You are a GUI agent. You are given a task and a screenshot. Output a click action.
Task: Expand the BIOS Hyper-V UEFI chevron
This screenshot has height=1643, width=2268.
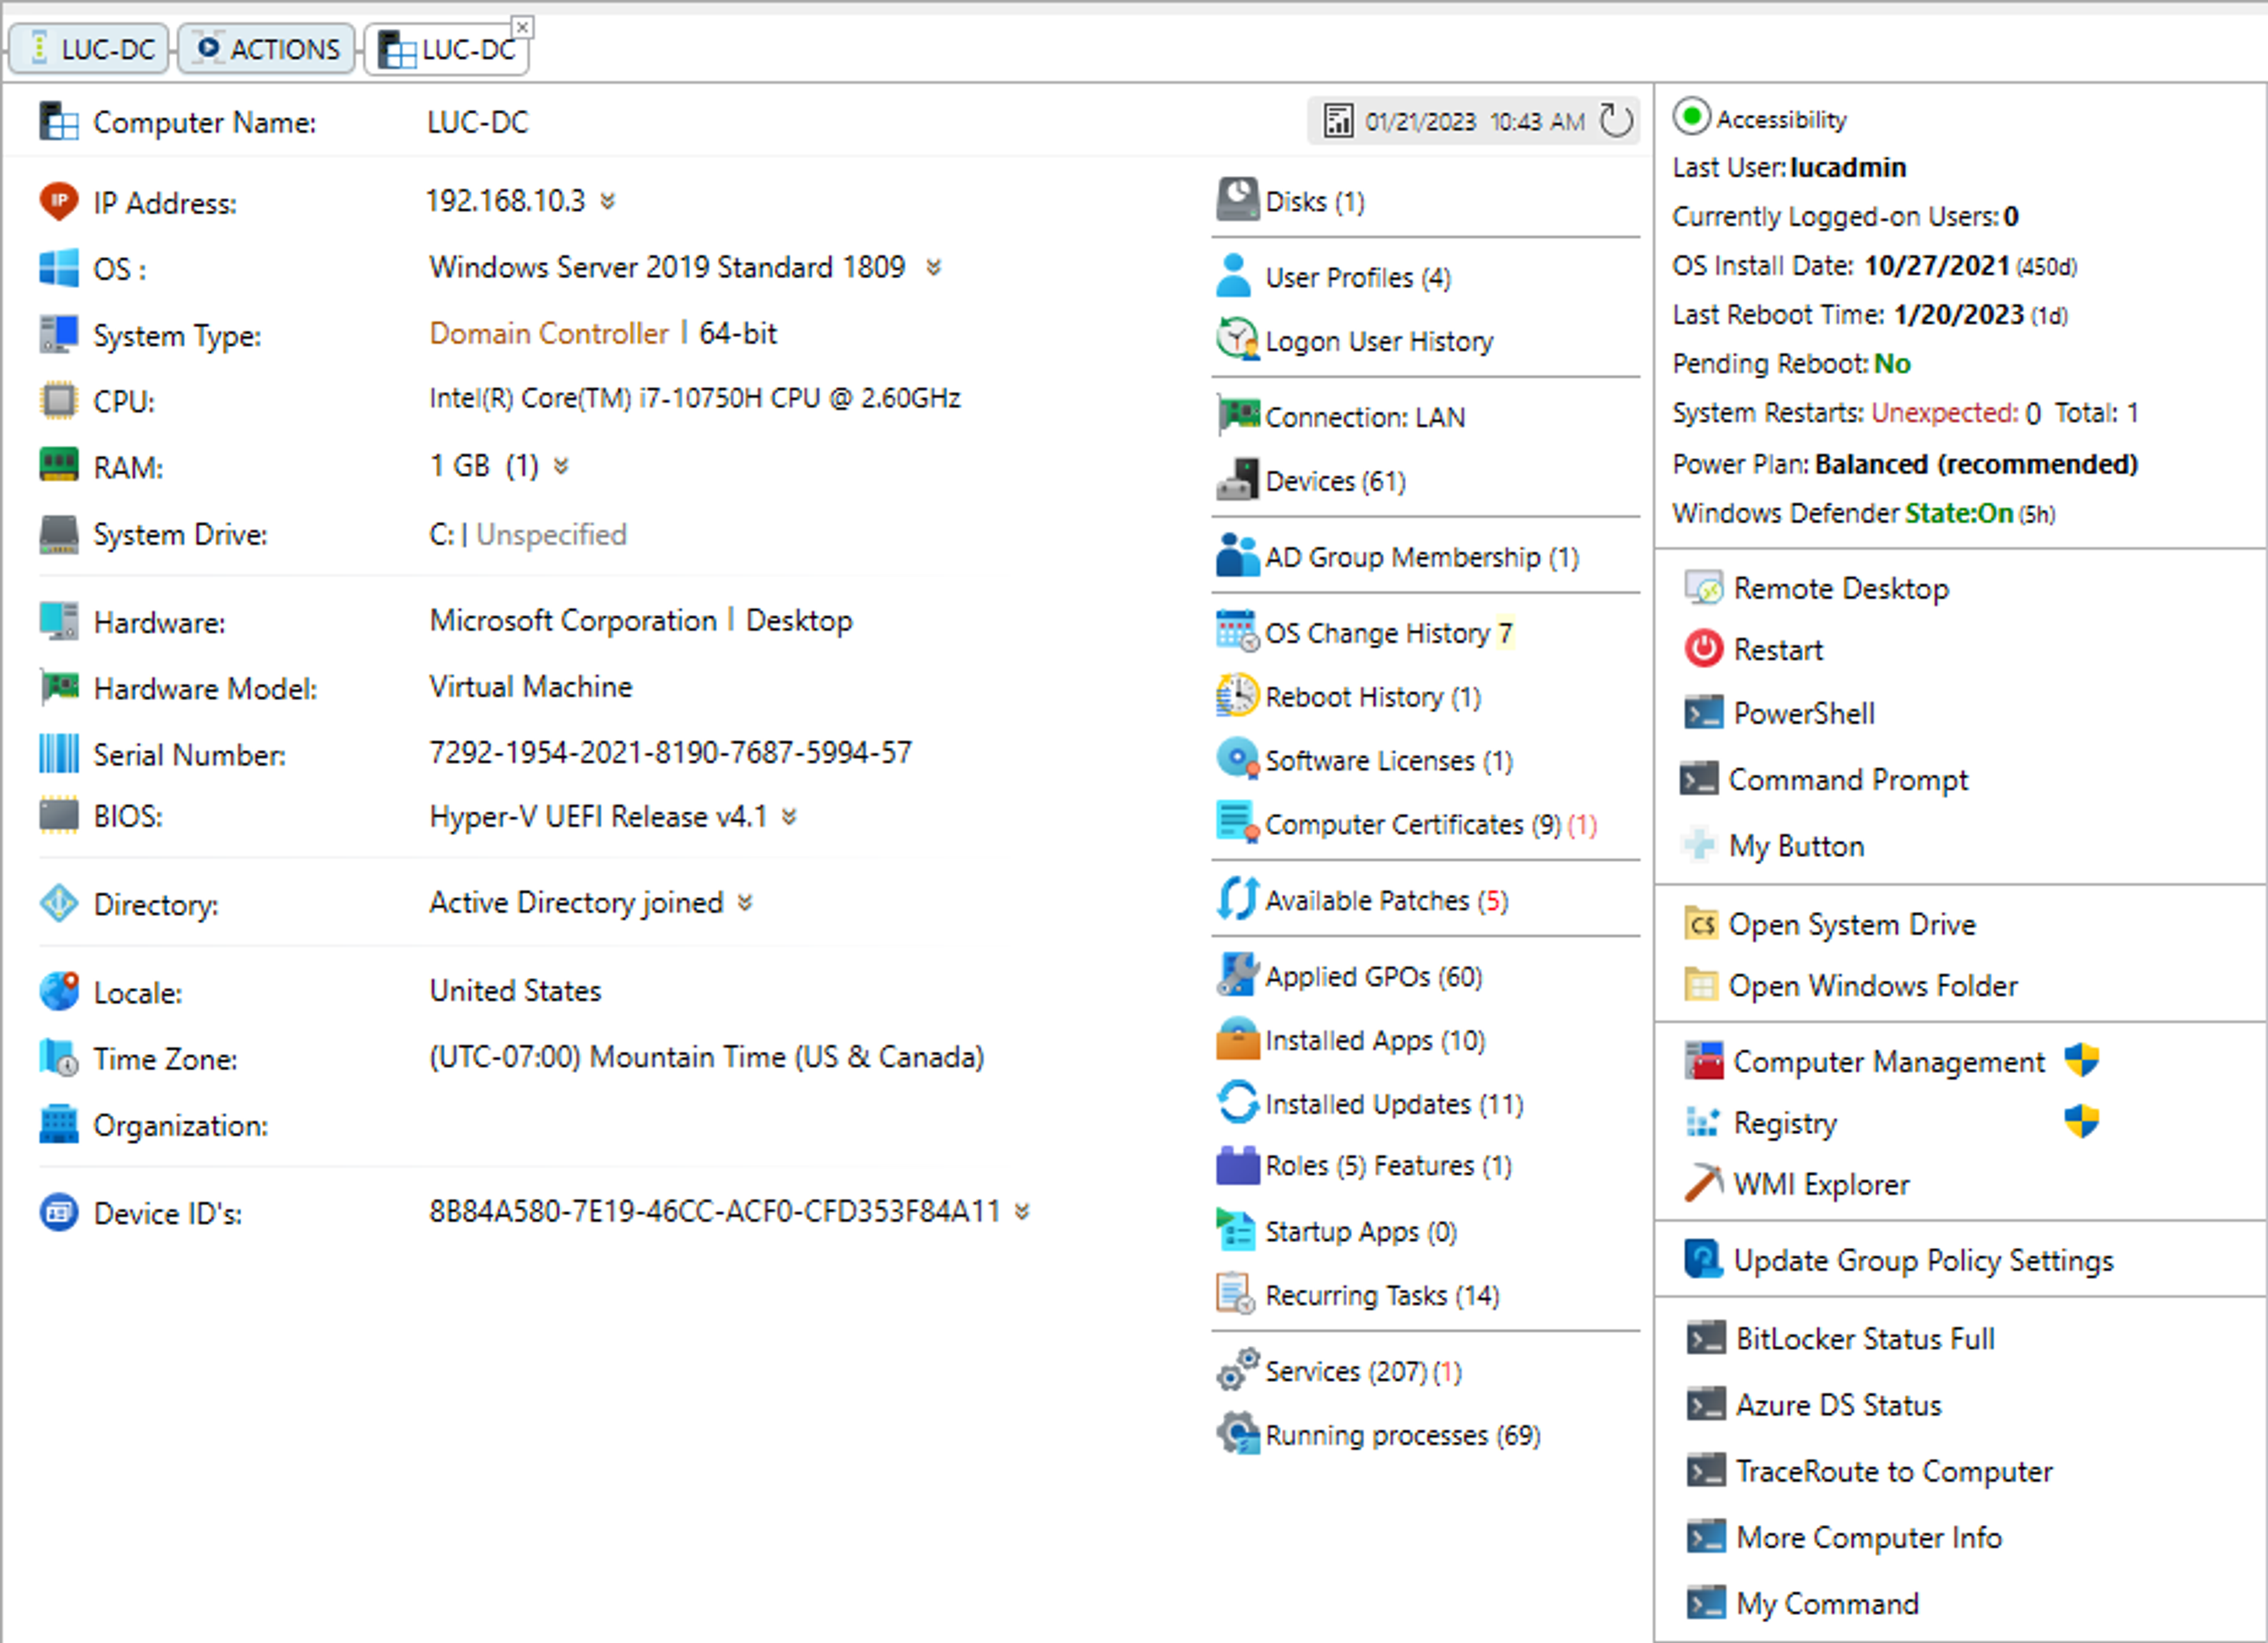(789, 817)
